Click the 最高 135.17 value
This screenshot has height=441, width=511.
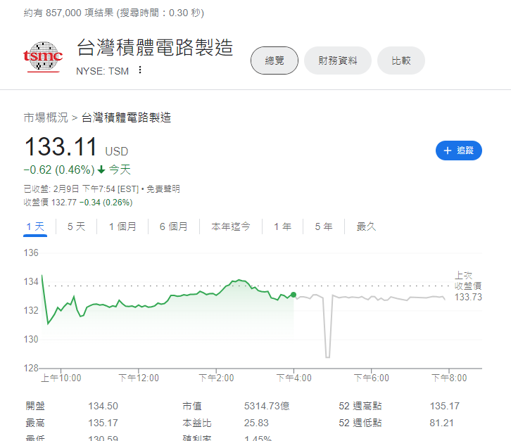coord(103,423)
